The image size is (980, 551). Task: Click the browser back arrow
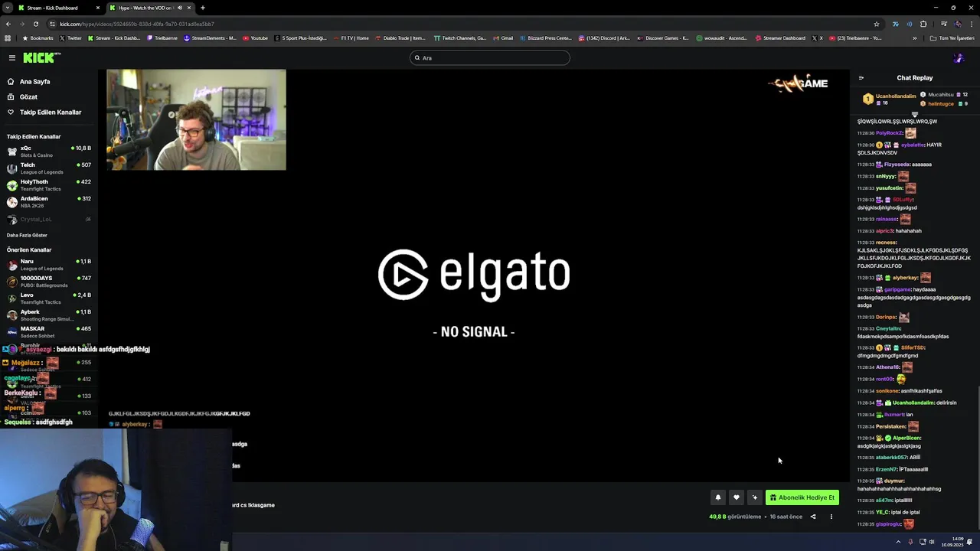coord(8,24)
